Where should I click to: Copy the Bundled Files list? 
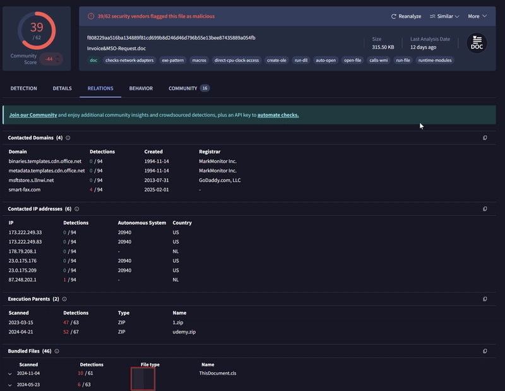[x=485, y=351]
